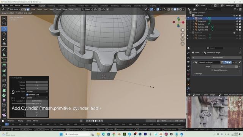Click the pan hand viewport gizmo
This screenshot has height=137, width=243.
(183, 35)
